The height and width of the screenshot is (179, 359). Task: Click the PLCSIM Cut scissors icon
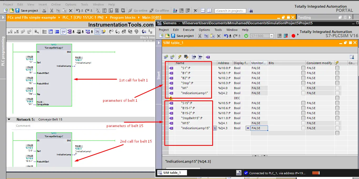click(200, 36)
